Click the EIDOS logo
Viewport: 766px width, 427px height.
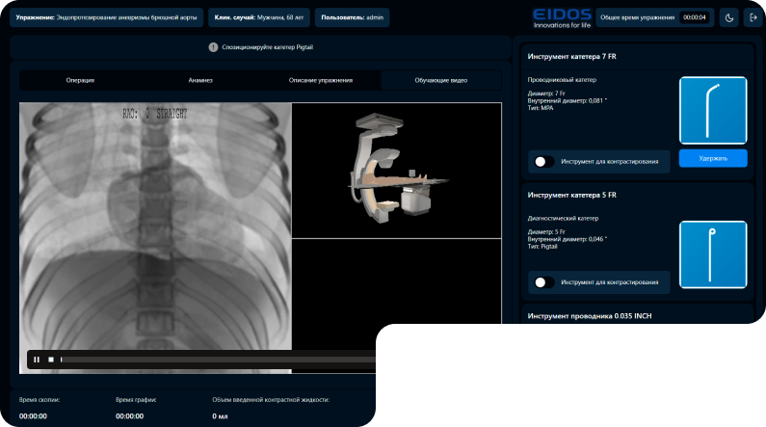coord(562,17)
